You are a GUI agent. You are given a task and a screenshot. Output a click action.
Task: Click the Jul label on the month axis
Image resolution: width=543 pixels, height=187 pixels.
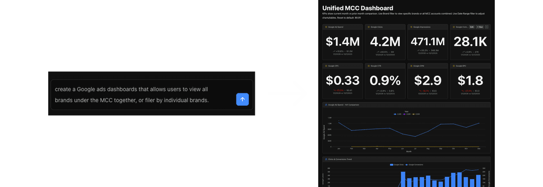[x=415, y=149]
